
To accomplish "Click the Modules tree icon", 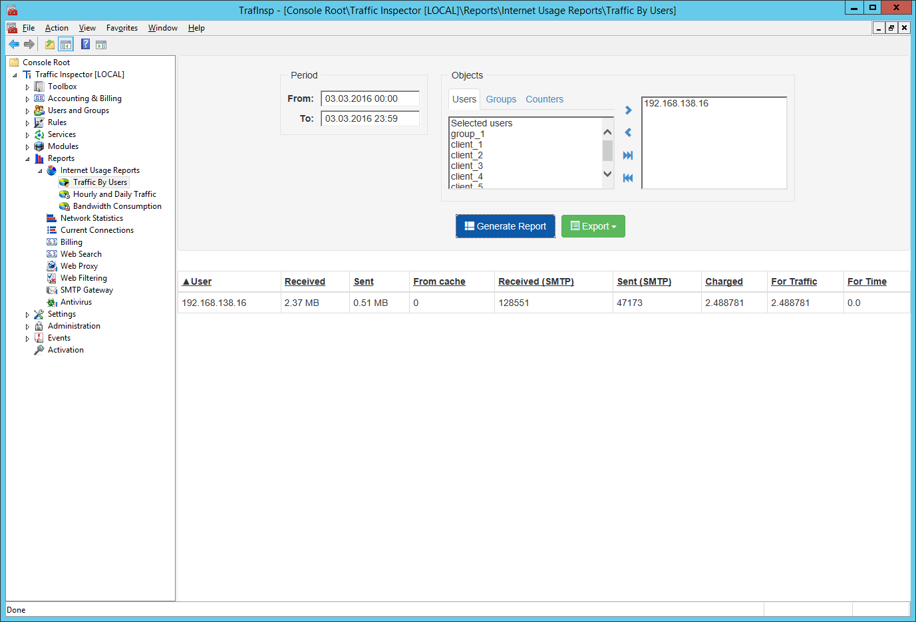I will (x=39, y=146).
